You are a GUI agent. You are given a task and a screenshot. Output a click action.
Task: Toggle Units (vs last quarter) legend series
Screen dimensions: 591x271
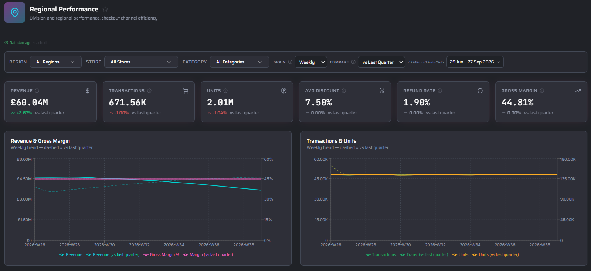pyautogui.click(x=495, y=254)
